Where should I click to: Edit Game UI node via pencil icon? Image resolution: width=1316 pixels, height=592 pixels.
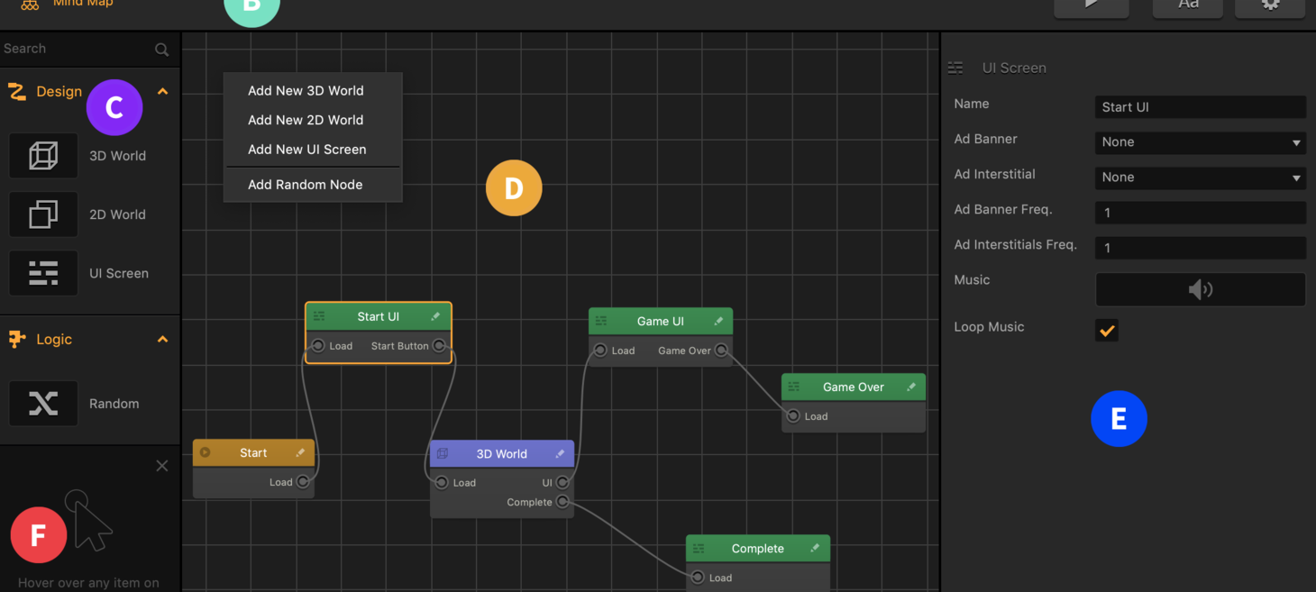718,321
